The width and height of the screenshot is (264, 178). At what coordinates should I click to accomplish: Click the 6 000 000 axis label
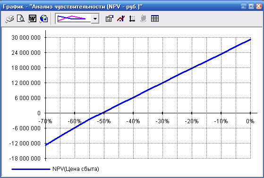pyautogui.click(x=27, y=98)
